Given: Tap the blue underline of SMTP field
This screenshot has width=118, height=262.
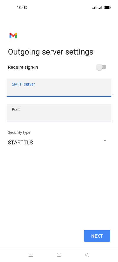Looking at the screenshot, I should pyautogui.click(x=59, y=96).
